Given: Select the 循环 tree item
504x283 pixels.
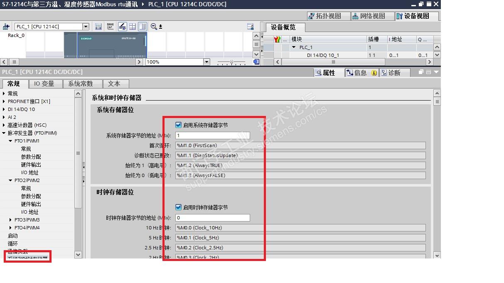Looking at the screenshot, I should tap(13, 244).
